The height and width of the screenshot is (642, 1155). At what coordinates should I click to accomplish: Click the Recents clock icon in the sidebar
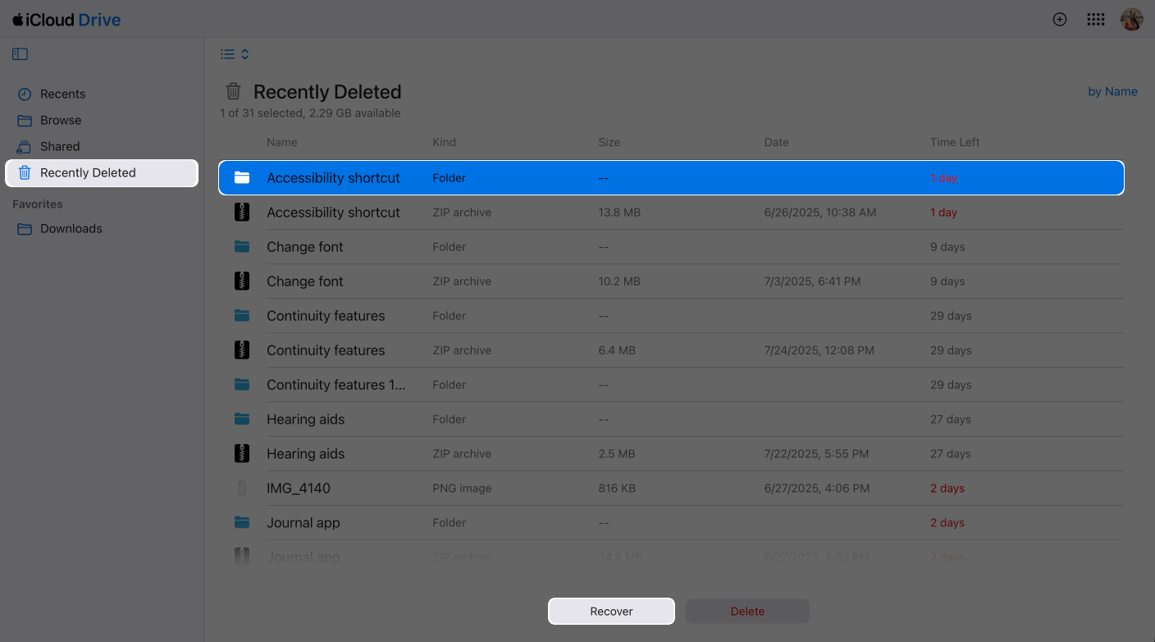coord(23,94)
